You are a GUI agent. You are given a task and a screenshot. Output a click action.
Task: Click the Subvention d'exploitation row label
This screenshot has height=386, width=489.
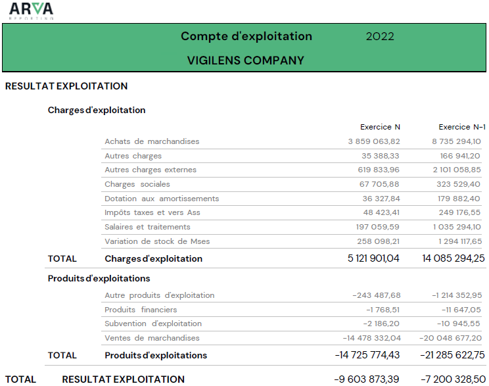[x=153, y=324]
